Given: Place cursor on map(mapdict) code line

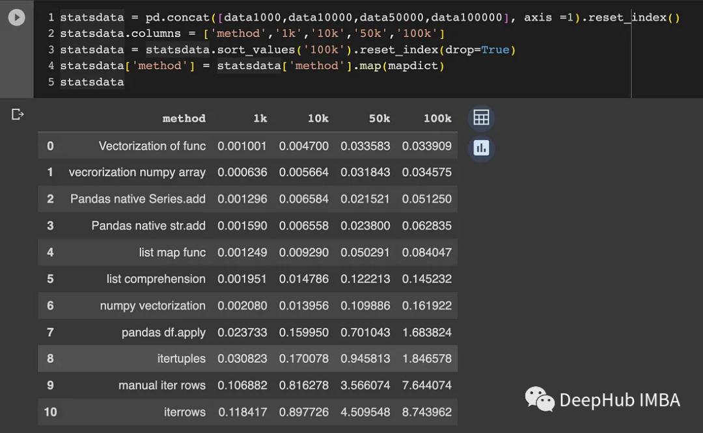Looking at the screenshot, I should click(253, 66).
